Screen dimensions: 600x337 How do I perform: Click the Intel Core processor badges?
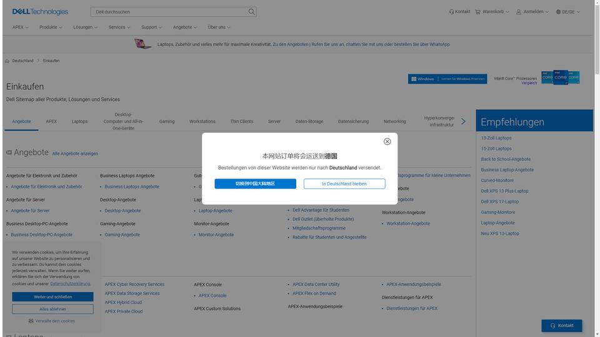click(560, 77)
